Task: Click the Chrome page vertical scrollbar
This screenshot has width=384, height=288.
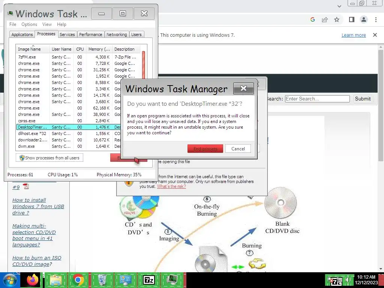Action: click(381, 105)
